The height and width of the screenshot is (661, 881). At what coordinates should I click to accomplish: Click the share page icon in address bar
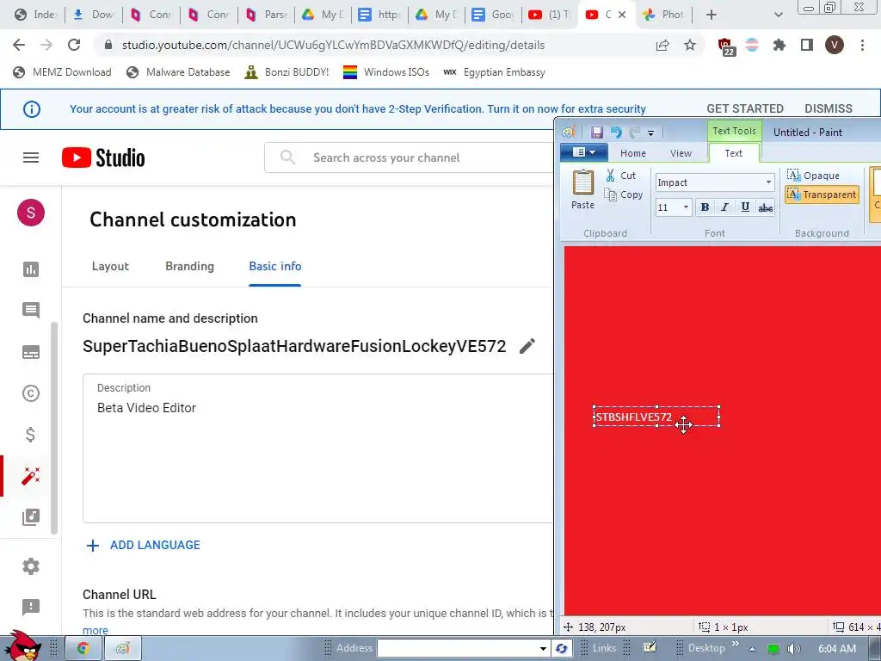pos(662,45)
